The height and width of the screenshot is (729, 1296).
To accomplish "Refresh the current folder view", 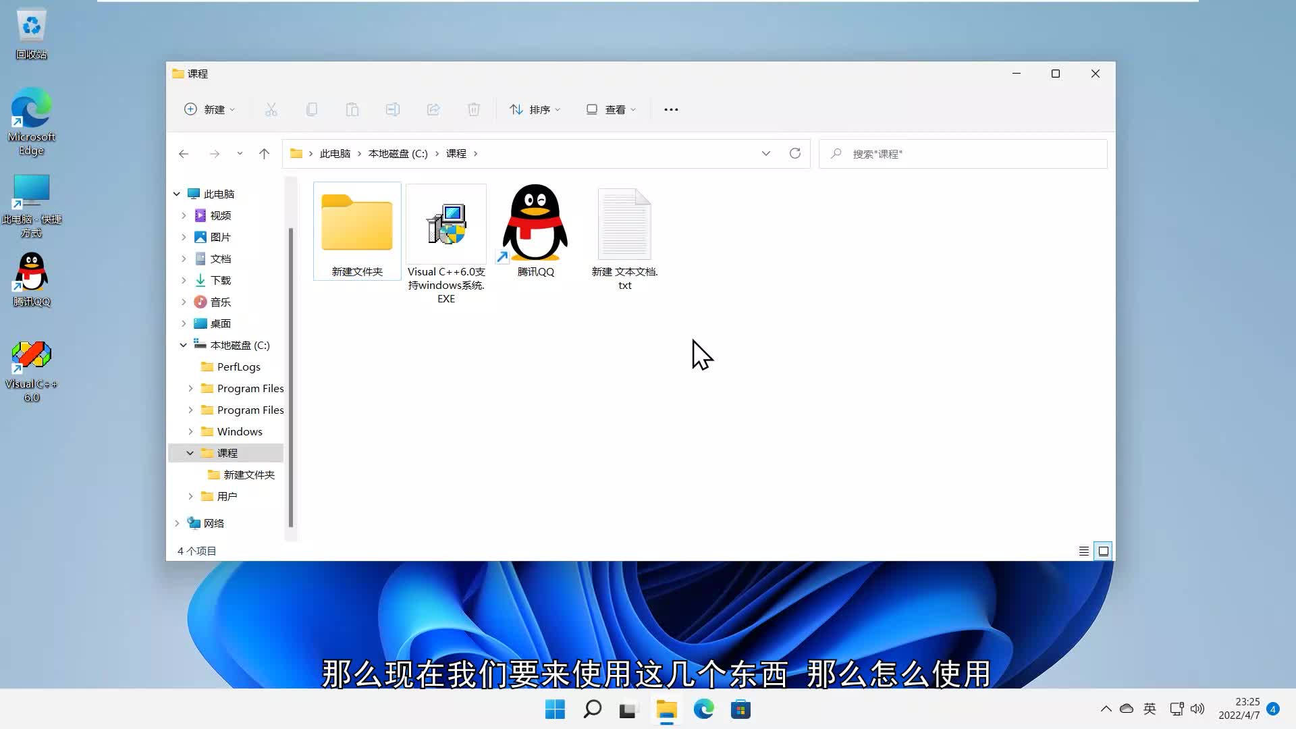I will (x=795, y=153).
